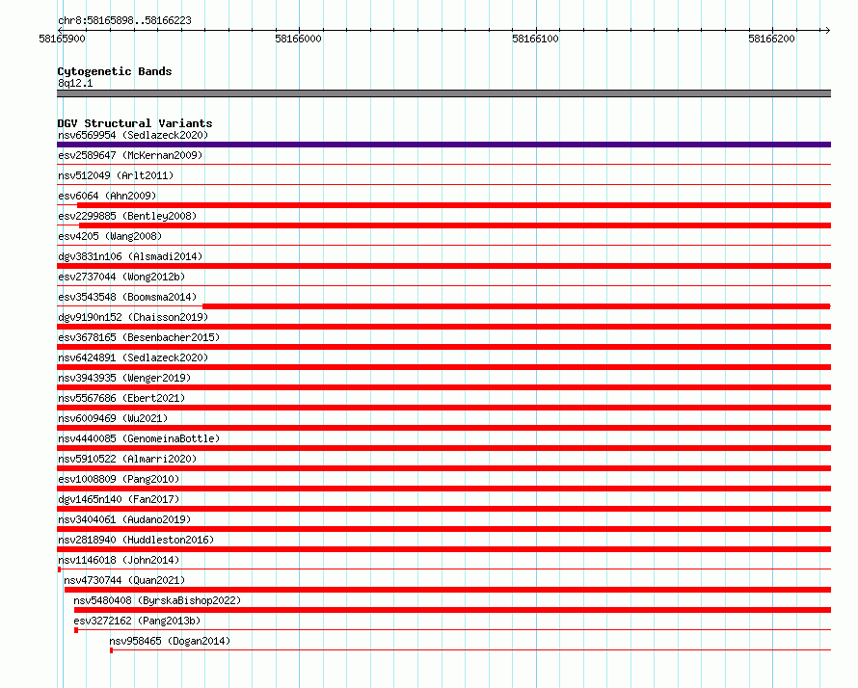The width and height of the screenshot is (858, 688).
Task: Open variant nsv958465 (Dogan2014)
Action: point(170,641)
